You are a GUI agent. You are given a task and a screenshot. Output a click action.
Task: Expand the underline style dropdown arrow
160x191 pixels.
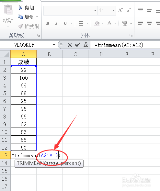tap(71, 23)
